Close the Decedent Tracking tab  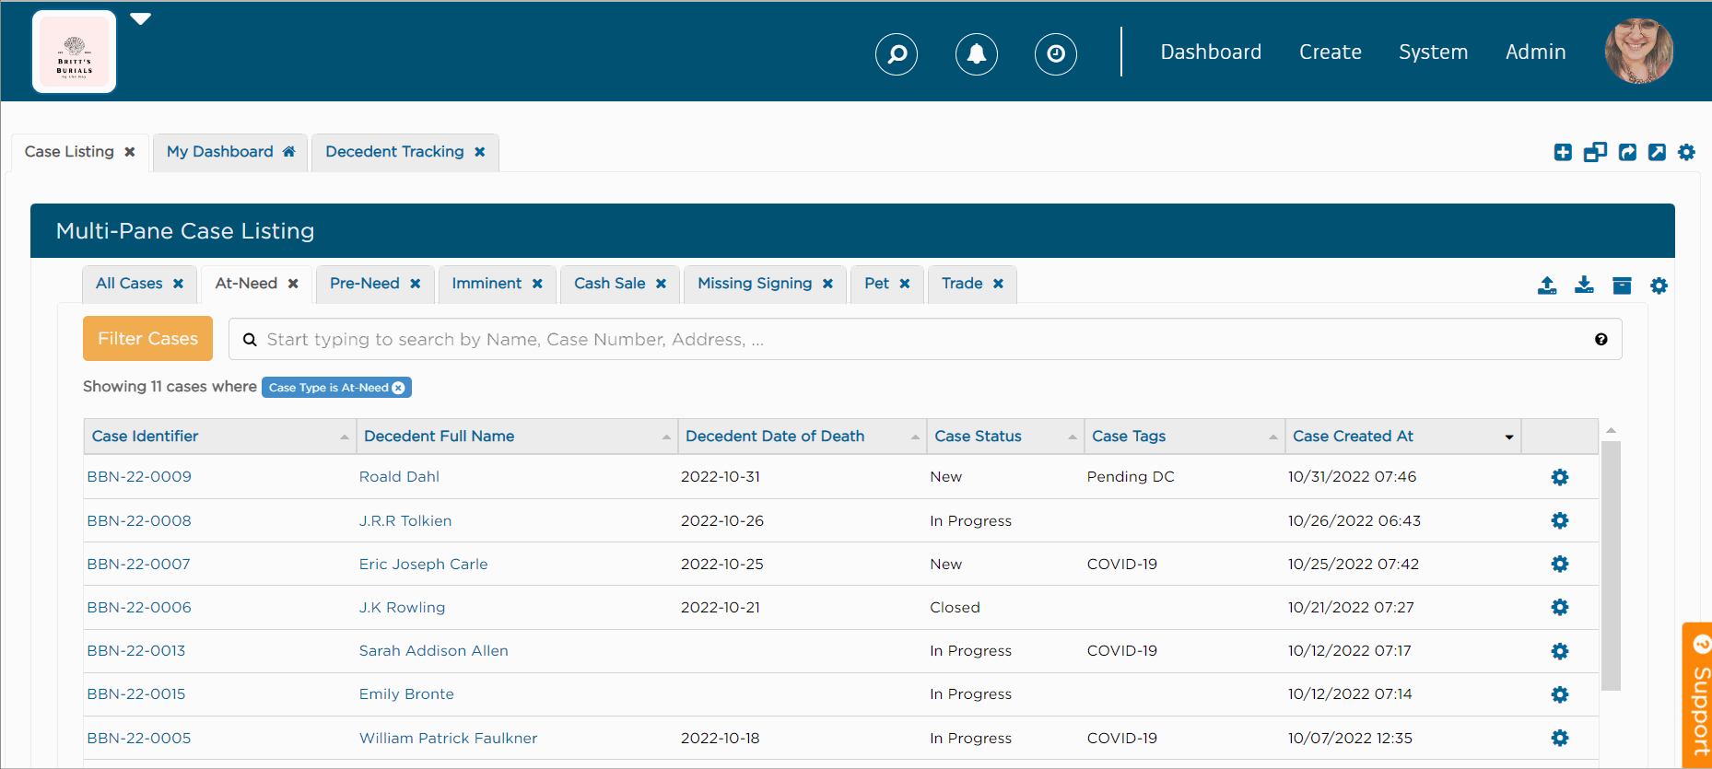[x=480, y=152]
